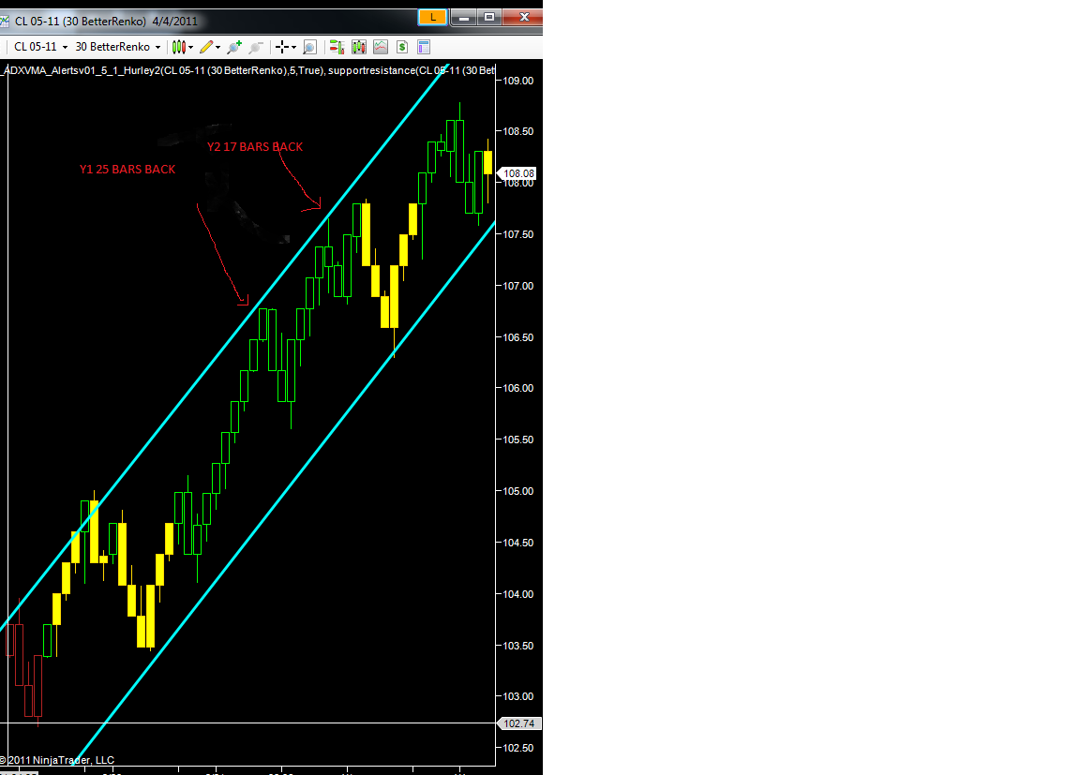Open the chart properties icon

[x=424, y=47]
